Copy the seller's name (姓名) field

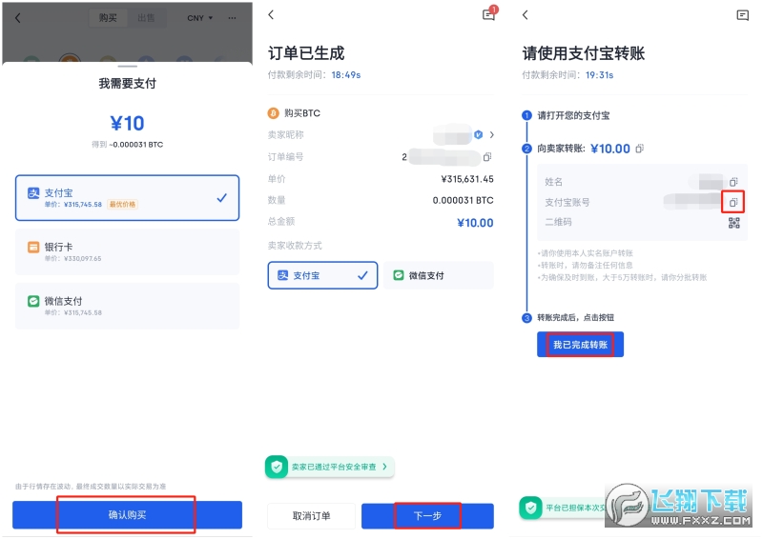click(733, 181)
